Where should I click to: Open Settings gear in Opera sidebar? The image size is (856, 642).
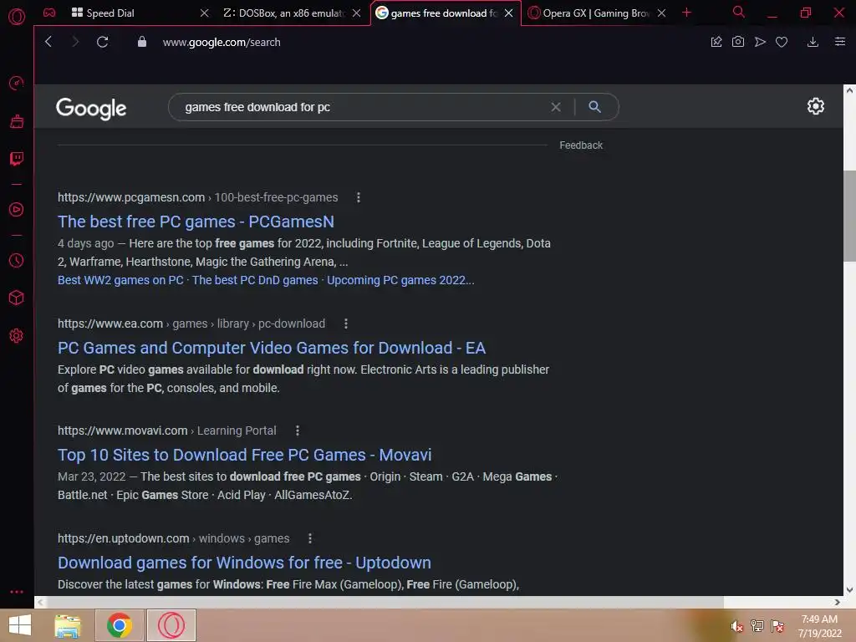(17, 336)
